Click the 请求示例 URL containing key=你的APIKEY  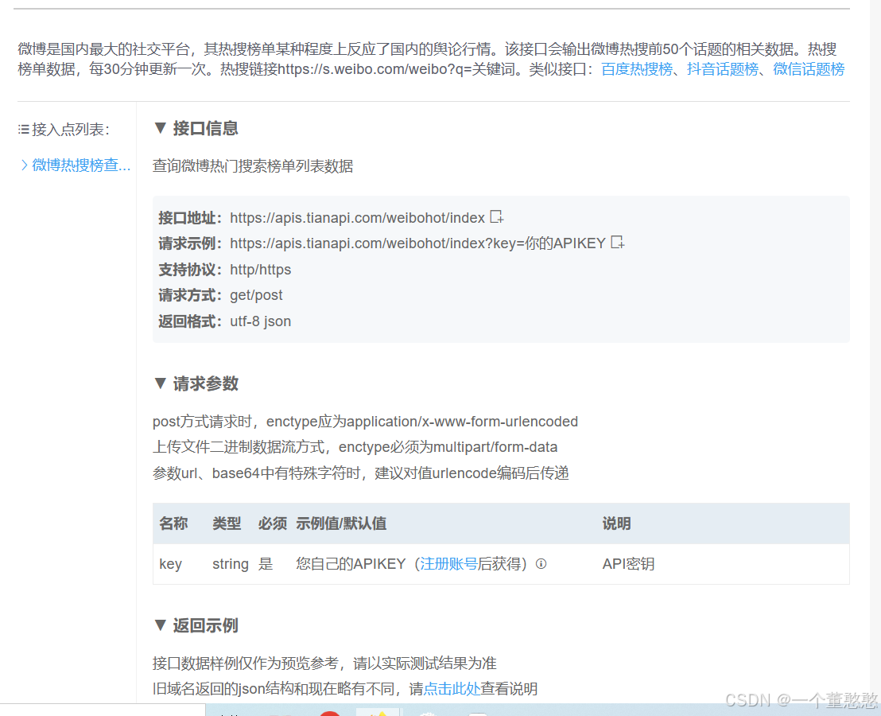point(417,243)
